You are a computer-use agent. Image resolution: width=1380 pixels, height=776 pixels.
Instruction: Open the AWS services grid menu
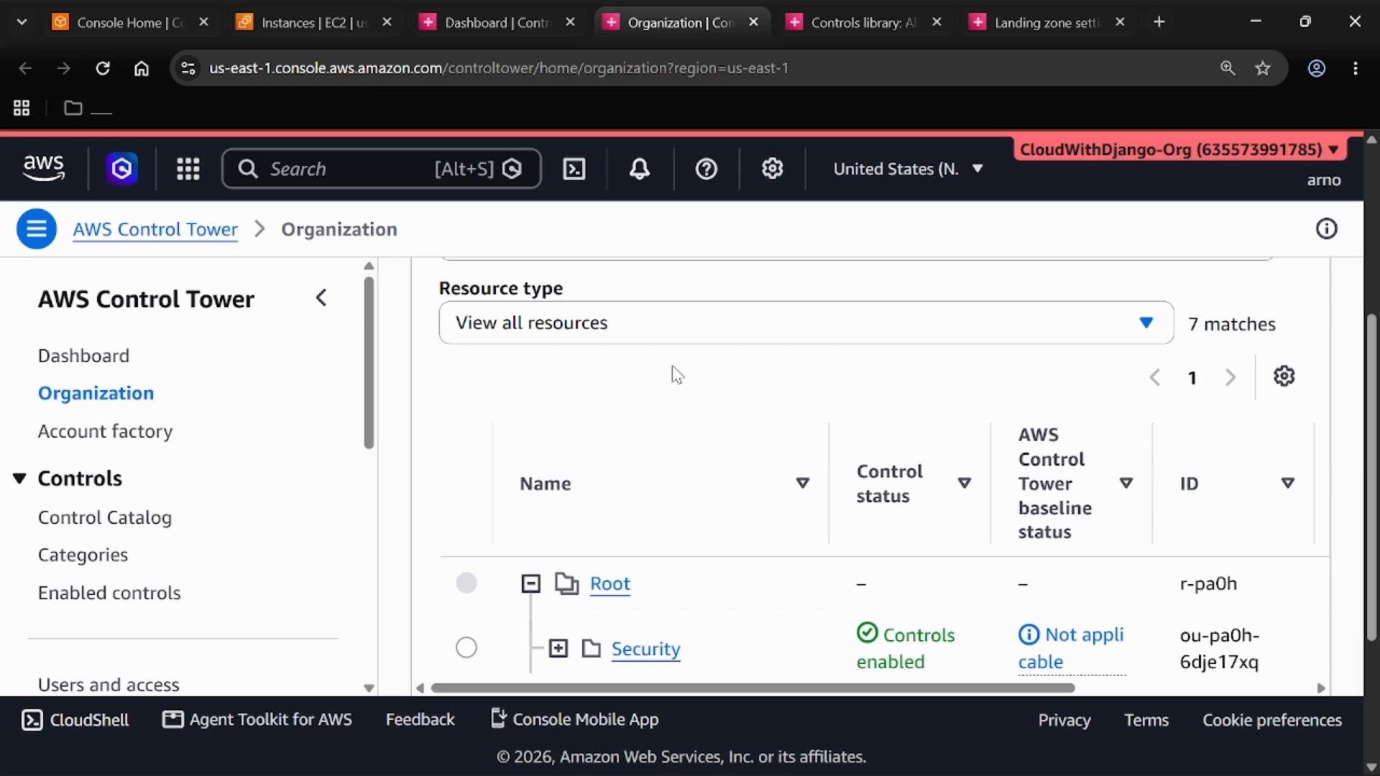(188, 169)
